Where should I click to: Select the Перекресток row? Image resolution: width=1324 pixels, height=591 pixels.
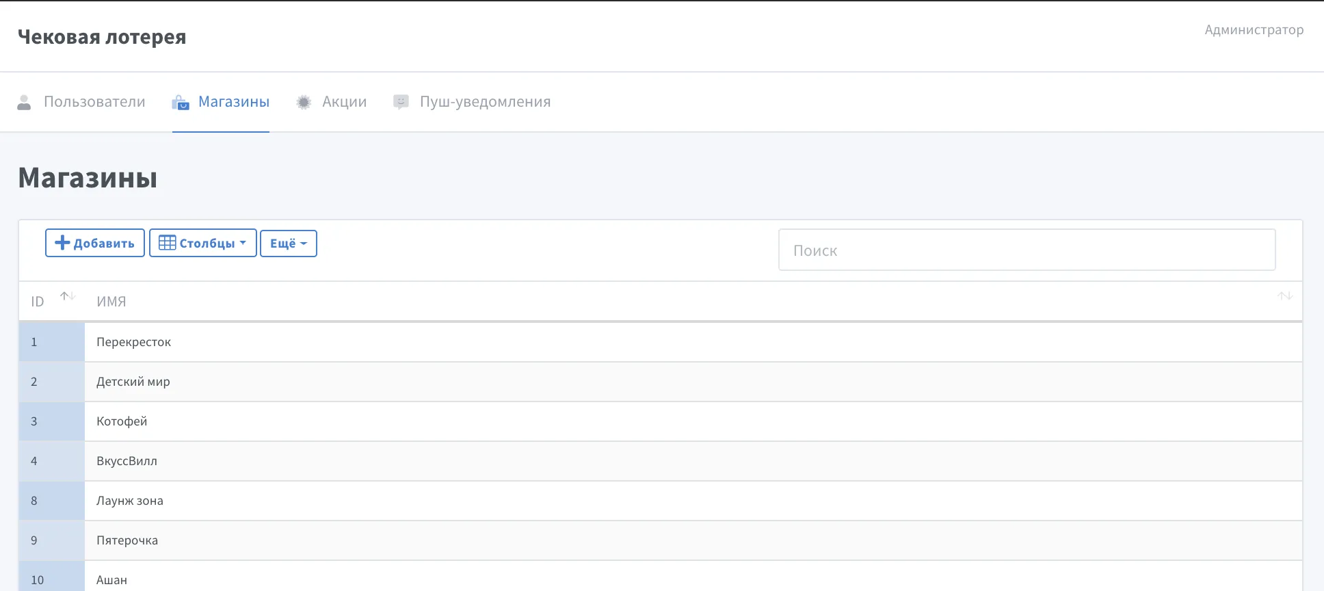(x=134, y=342)
